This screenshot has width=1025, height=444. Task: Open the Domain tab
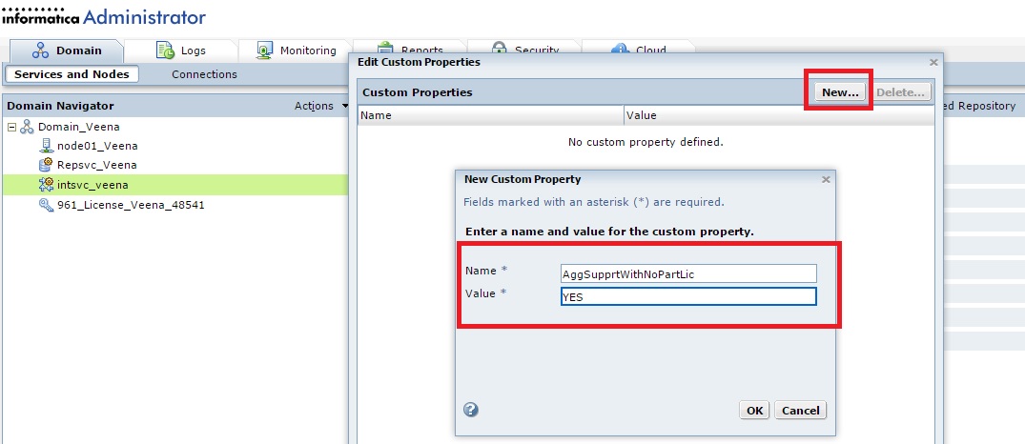(x=67, y=50)
